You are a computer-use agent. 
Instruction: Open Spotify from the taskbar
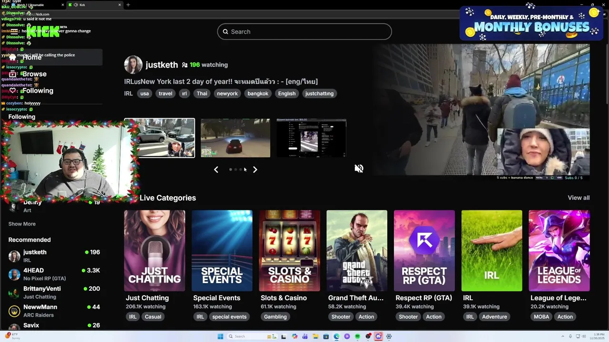[357, 336]
